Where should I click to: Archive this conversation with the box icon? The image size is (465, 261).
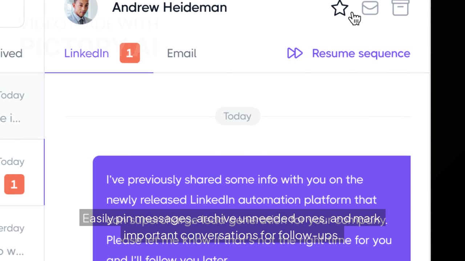coord(400,8)
